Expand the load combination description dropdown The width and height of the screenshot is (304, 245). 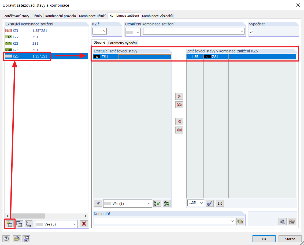(x=242, y=31)
